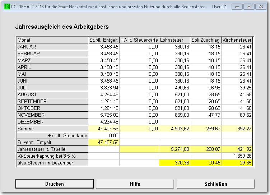Viewport: 270px width, 195px height.
Task: Maximize the PC-GEHALT window
Action: pos(249,7)
